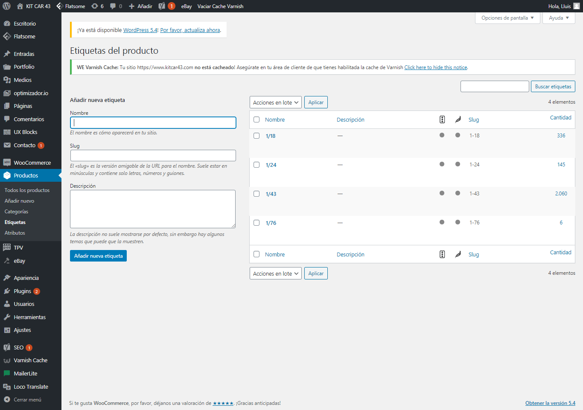Image resolution: width=583 pixels, height=410 pixels.
Task: Select the 1/24 tag checkbox
Action: click(257, 165)
